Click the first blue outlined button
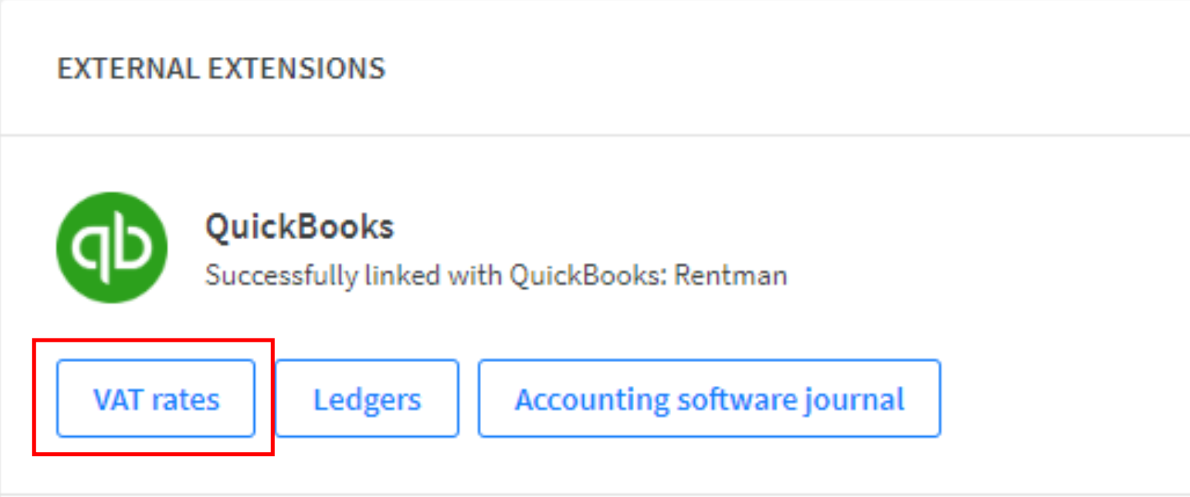The width and height of the screenshot is (1190, 497). click(x=156, y=399)
